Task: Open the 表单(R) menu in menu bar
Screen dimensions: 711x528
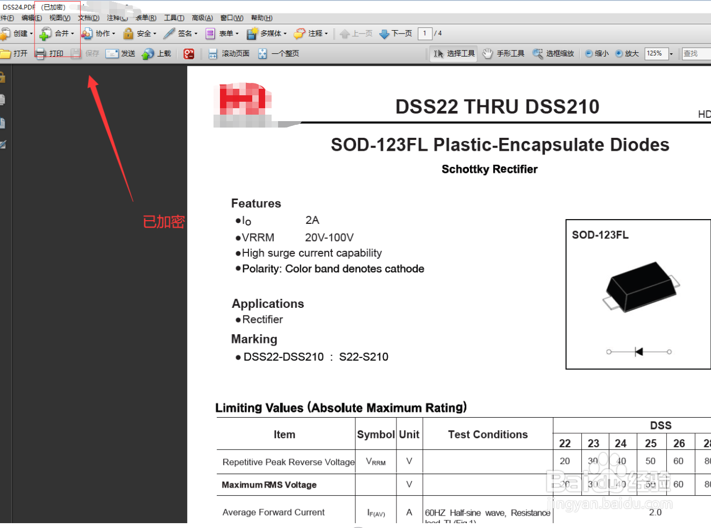Action: pos(146,18)
